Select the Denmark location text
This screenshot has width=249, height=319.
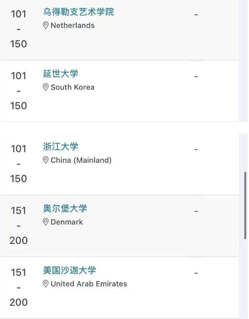coord(67,222)
